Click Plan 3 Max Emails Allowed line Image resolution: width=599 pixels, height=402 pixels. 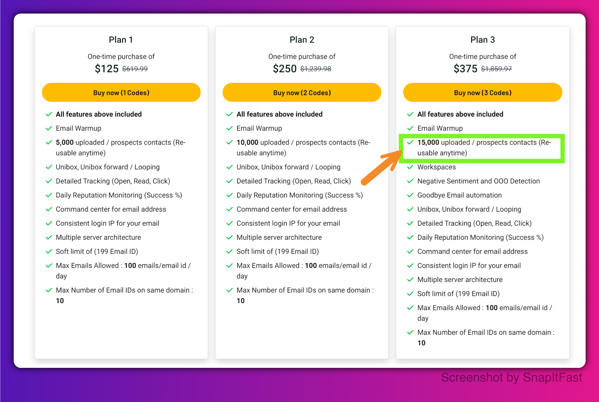click(485, 313)
